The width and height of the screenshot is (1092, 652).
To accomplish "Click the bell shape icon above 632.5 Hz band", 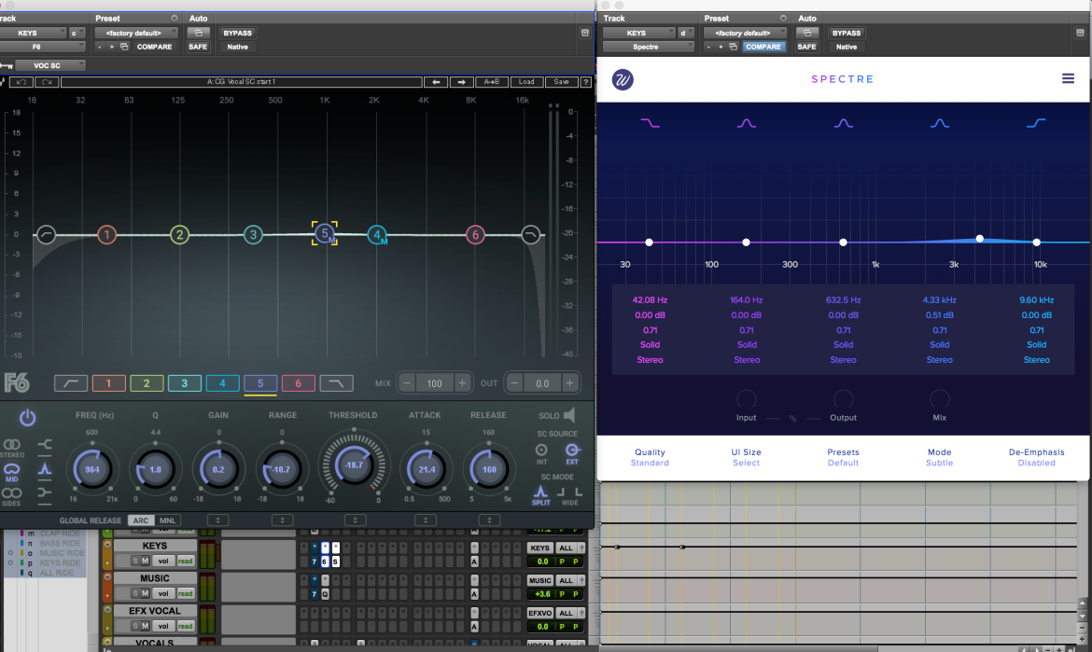I will coord(844,123).
